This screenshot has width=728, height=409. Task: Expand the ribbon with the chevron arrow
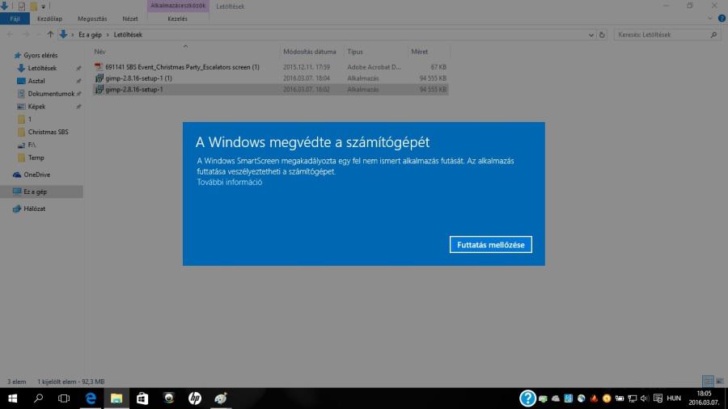(x=710, y=19)
